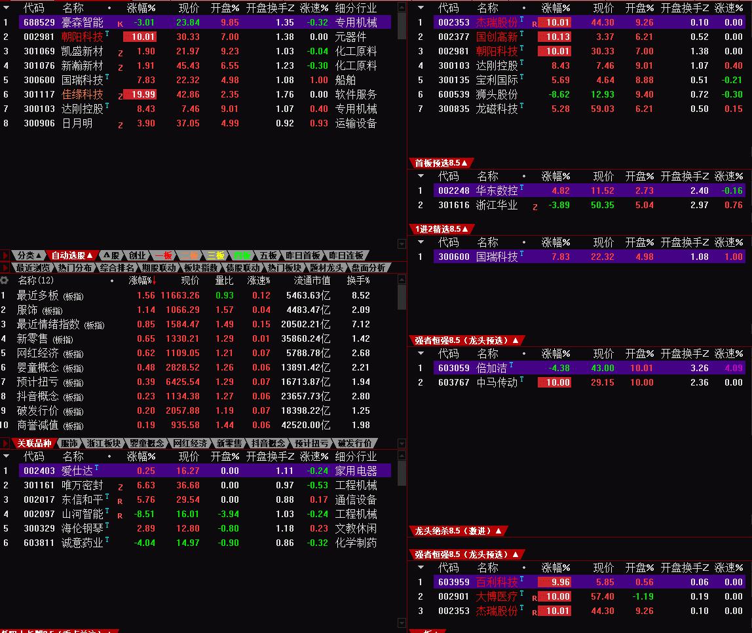Open the gear settings icon beside 名称(12)

point(5,280)
